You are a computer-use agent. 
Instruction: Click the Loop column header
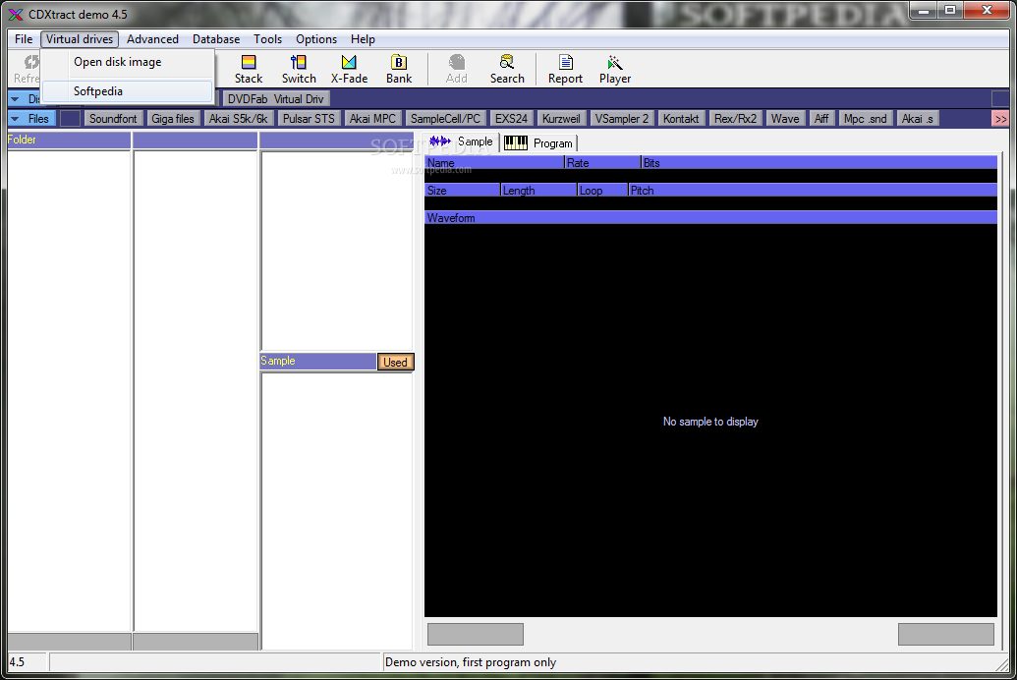(602, 190)
